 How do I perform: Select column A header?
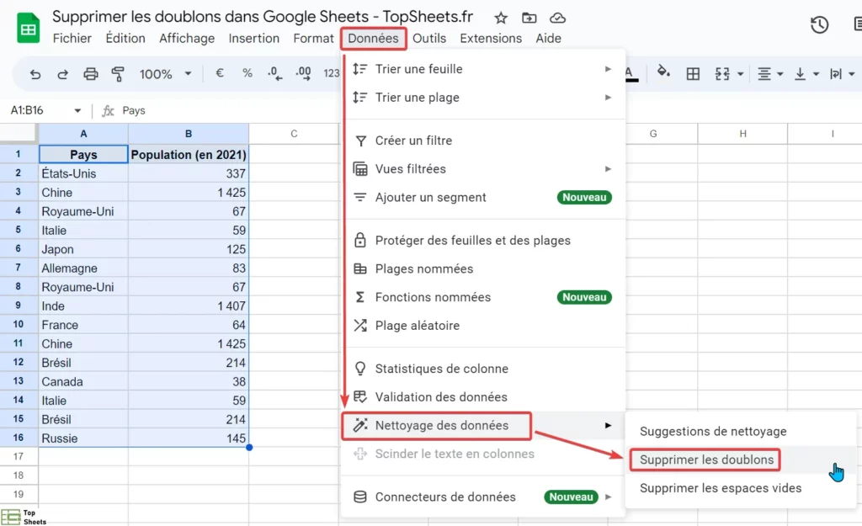tap(83, 134)
